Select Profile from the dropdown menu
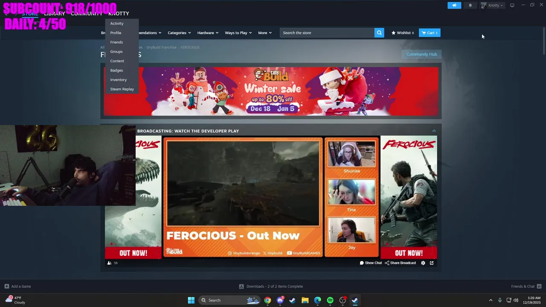The height and width of the screenshot is (307, 546). (116, 33)
